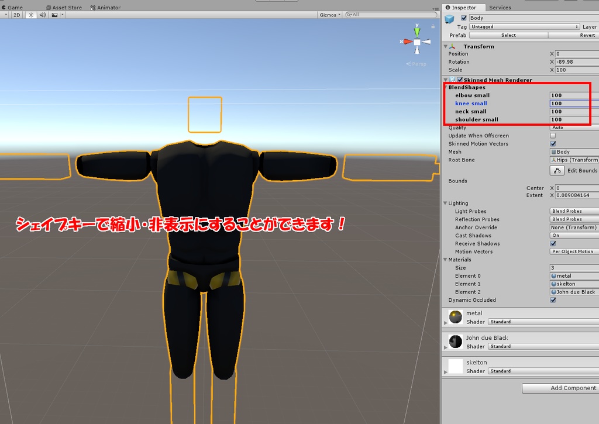This screenshot has width=599, height=424.
Task: Click the Edit Bounds button icon
Action: point(557,170)
